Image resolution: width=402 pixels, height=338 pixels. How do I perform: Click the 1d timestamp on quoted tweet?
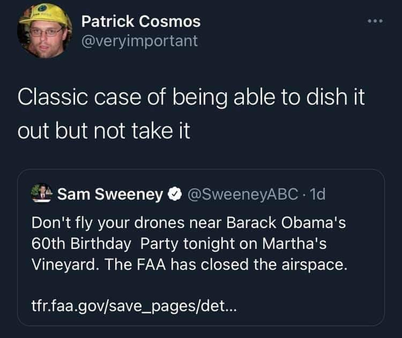tap(317, 194)
